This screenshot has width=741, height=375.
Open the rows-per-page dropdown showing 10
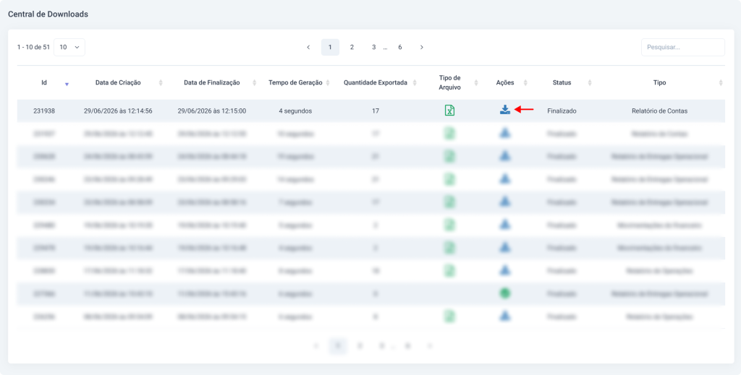(x=69, y=47)
